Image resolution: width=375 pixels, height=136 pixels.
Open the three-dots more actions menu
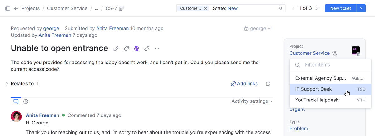click(x=157, y=49)
